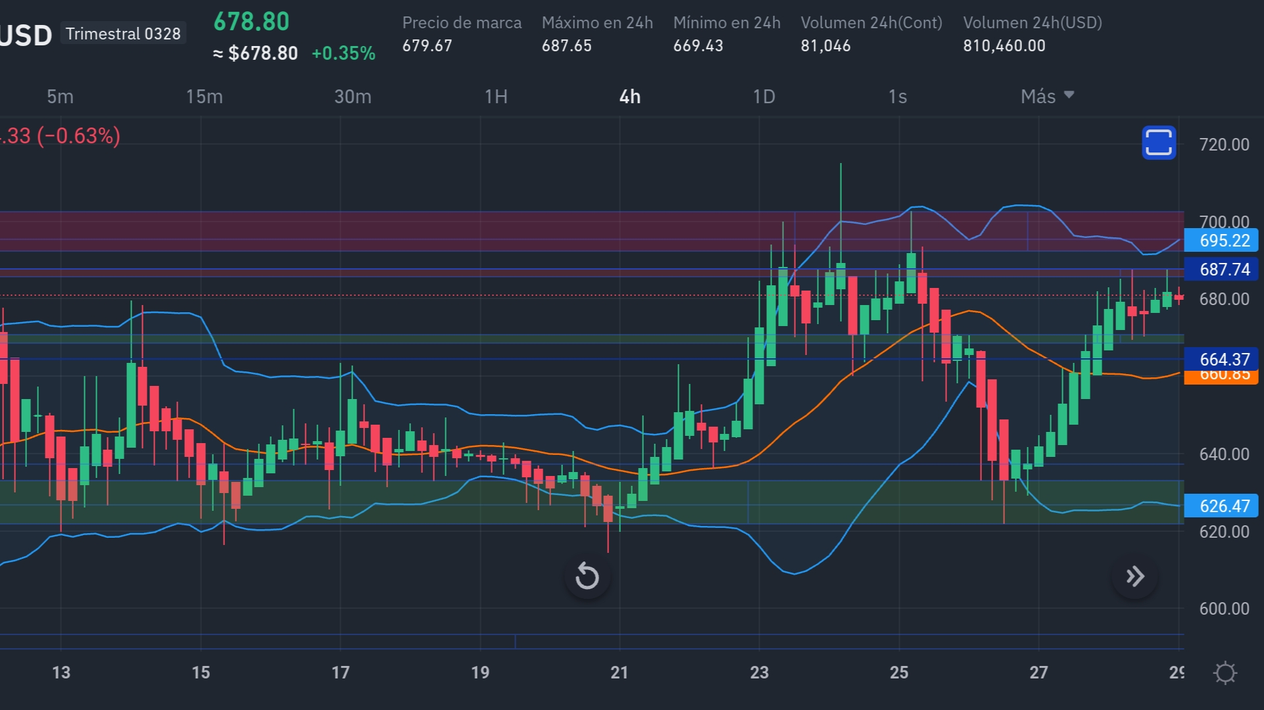Expand the Más timeframe dropdown
Screen dimensions: 1264x710
tap(1047, 97)
